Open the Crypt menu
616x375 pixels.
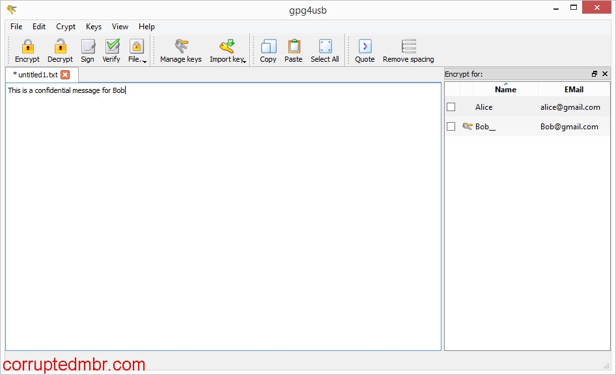[65, 27]
